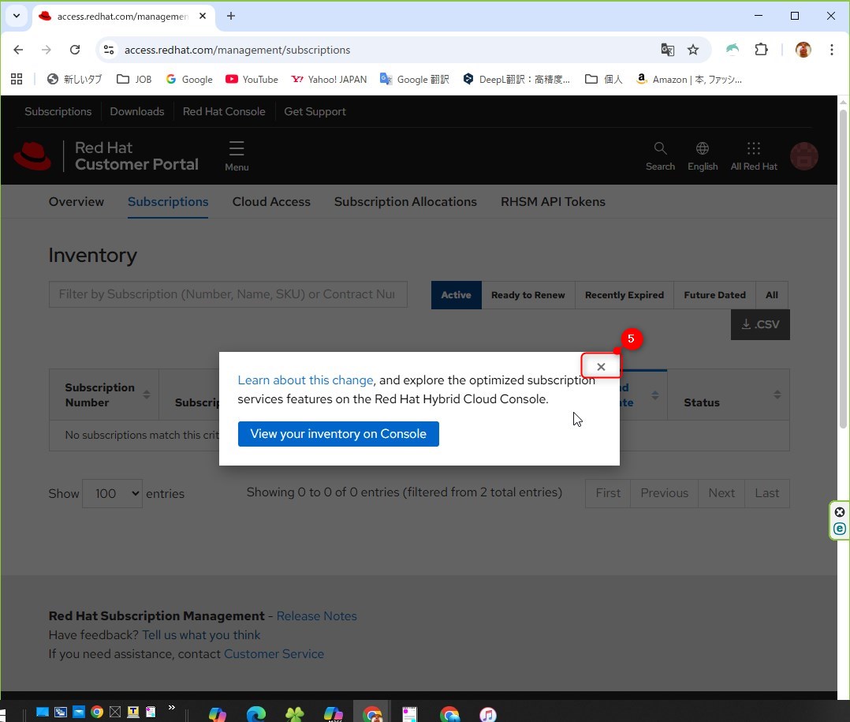Open the Extensions puzzle icon
This screenshot has width=850, height=722.
761,50
